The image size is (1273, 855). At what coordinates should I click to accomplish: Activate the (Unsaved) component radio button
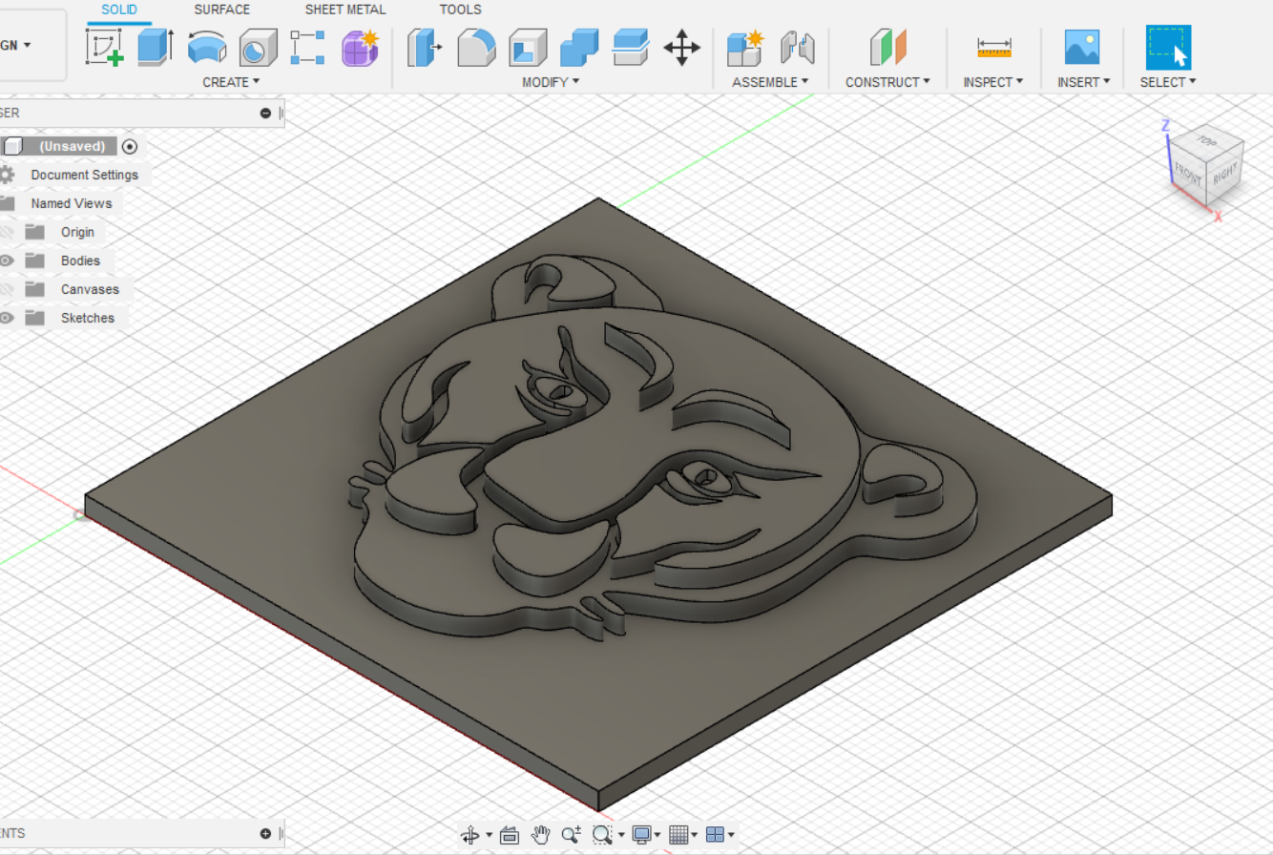pyautogui.click(x=131, y=146)
